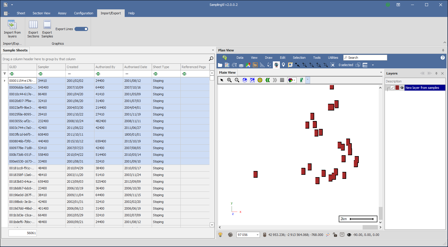Click the yellow gear settings icon
This screenshot has width=448, height=247.
(260, 80)
